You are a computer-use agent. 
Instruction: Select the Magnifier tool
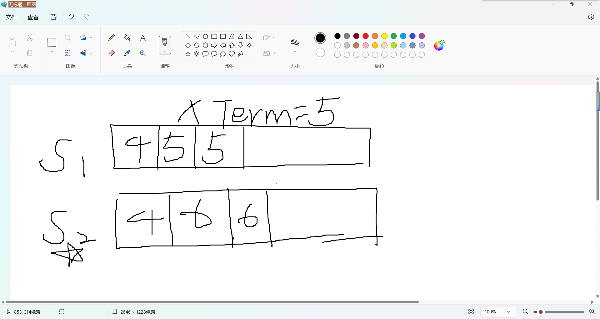(143, 53)
